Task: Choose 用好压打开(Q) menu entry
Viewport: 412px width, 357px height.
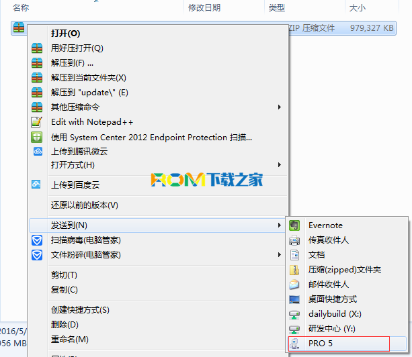Action: pyautogui.click(x=77, y=48)
